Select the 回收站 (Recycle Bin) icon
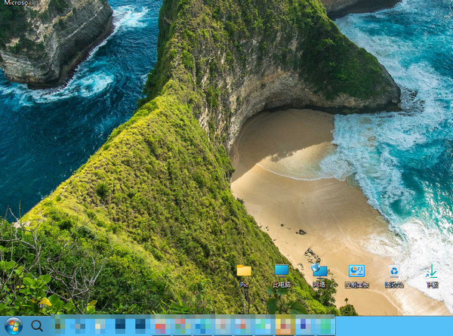Viewport: 453px width, 336px height. (394, 270)
